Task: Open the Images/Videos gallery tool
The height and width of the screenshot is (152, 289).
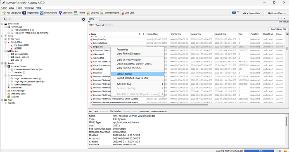Action: (31, 13)
